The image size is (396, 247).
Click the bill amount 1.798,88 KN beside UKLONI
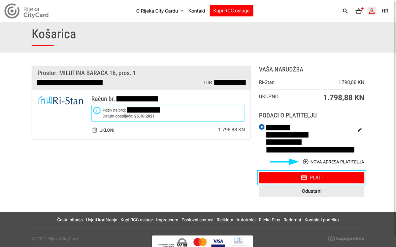tap(231, 130)
